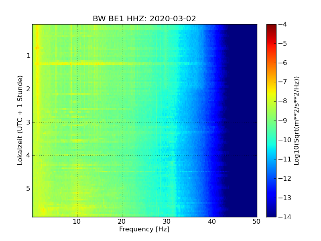Click the x-axis tick label '40'

212,222
